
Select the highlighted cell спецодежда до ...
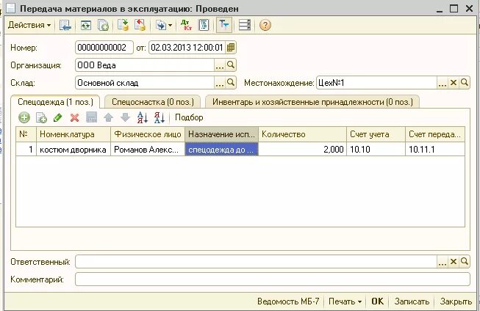click(x=221, y=150)
